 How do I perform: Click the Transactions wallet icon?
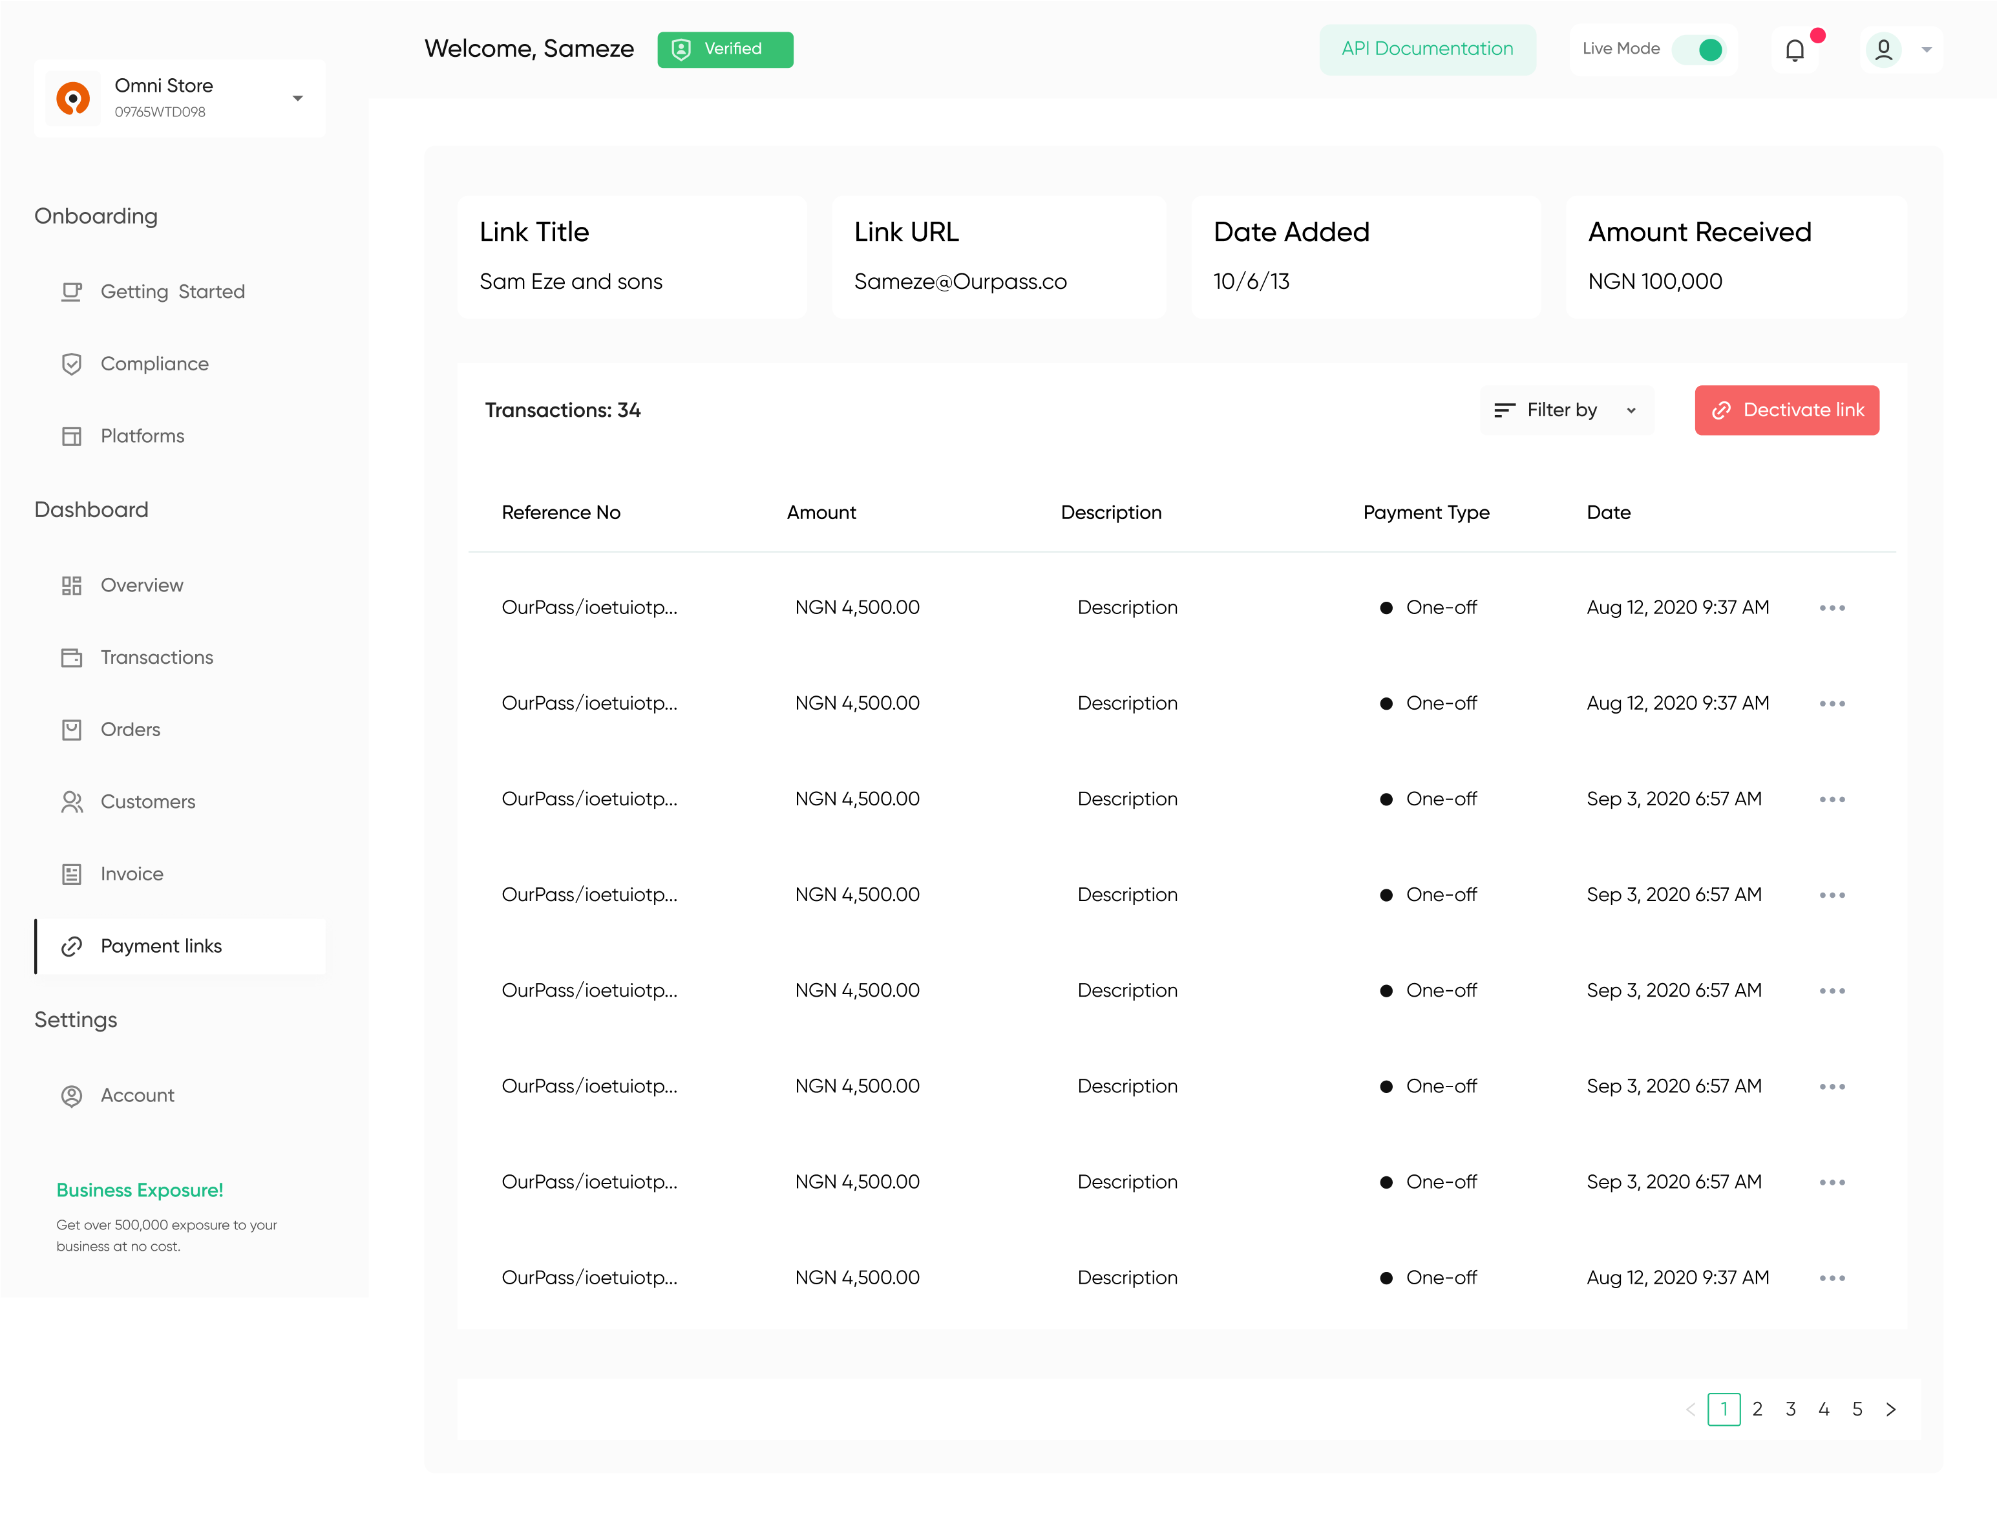tap(71, 657)
